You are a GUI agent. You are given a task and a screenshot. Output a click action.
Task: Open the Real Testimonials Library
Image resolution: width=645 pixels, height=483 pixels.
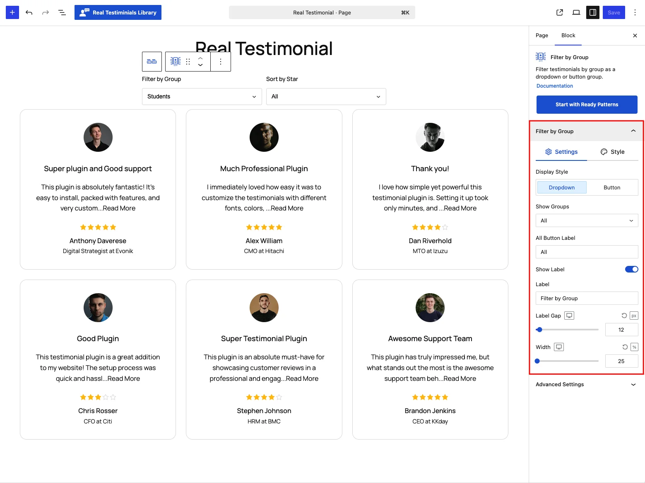118,12
